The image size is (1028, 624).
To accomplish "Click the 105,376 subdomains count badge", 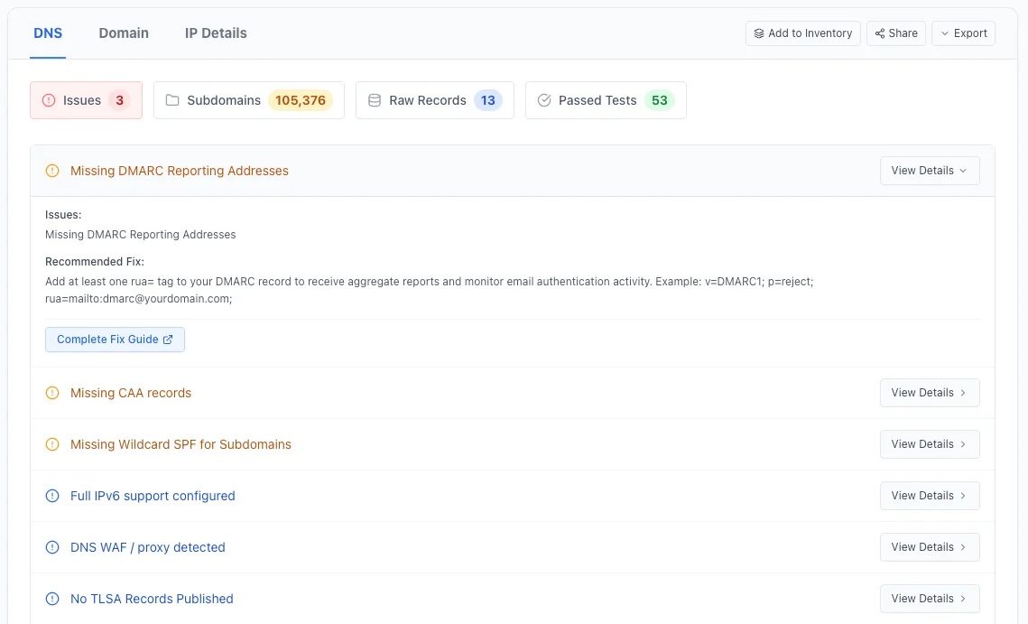I will [x=301, y=100].
